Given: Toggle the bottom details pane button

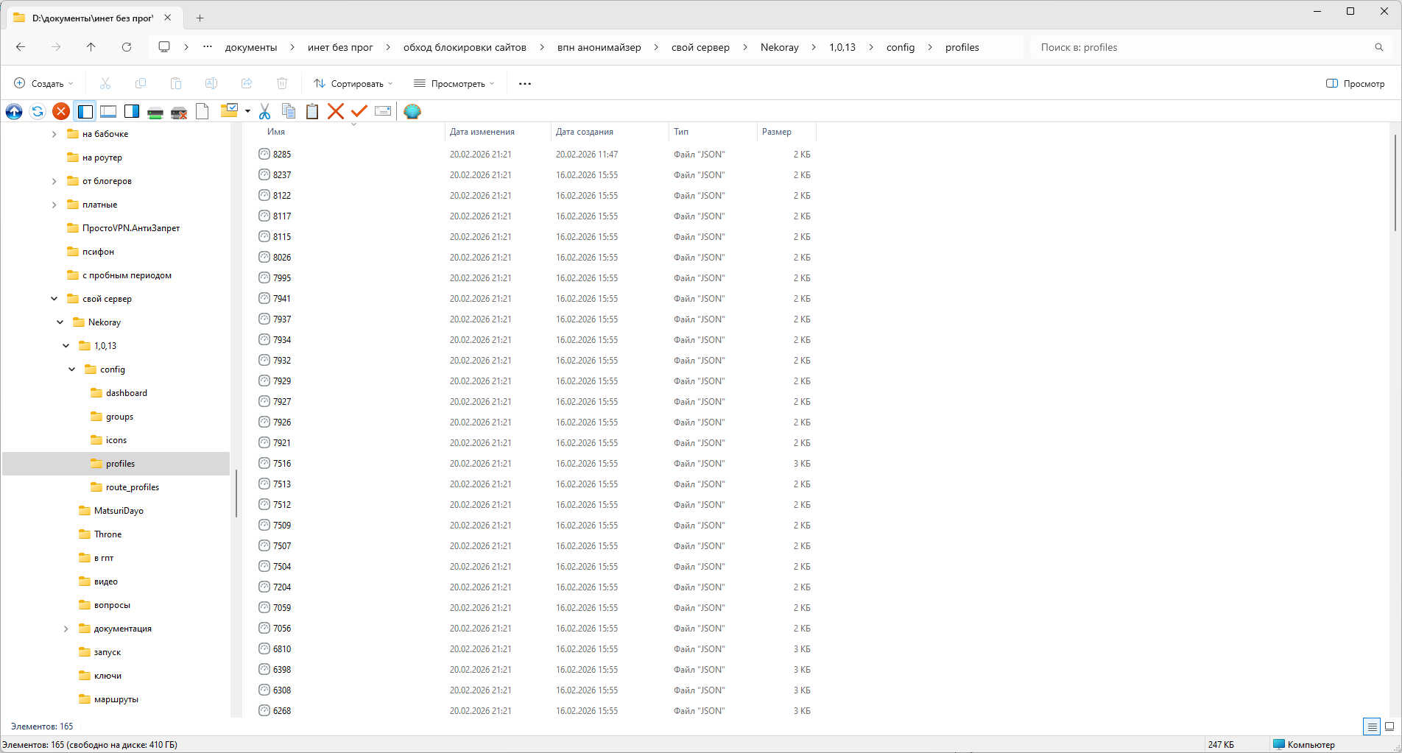Looking at the screenshot, I should pyautogui.click(x=108, y=111).
